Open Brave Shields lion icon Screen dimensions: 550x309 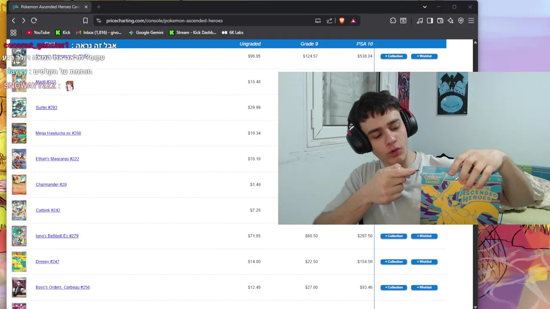tap(342, 21)
